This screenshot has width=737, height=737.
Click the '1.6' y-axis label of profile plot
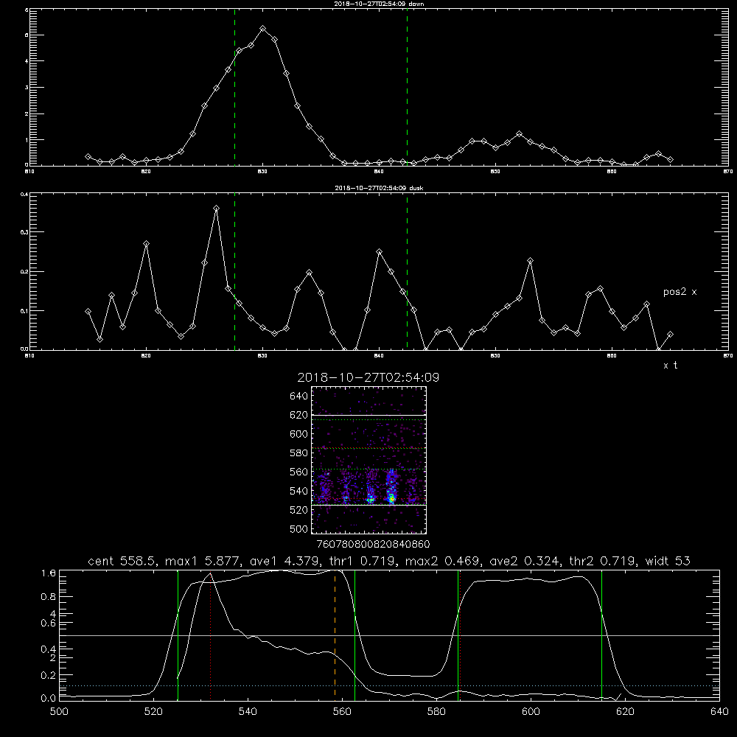(49, 573)
